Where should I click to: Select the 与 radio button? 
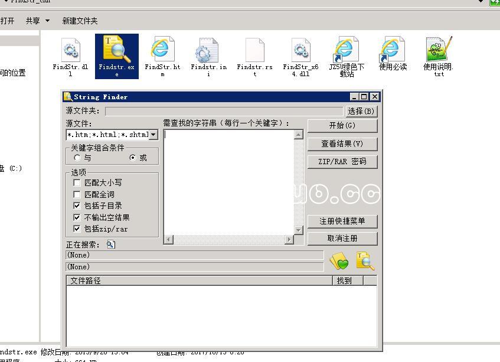(77, 158)
